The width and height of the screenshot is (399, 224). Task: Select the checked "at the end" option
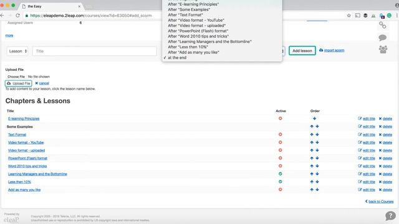click(x=177, y=58)
